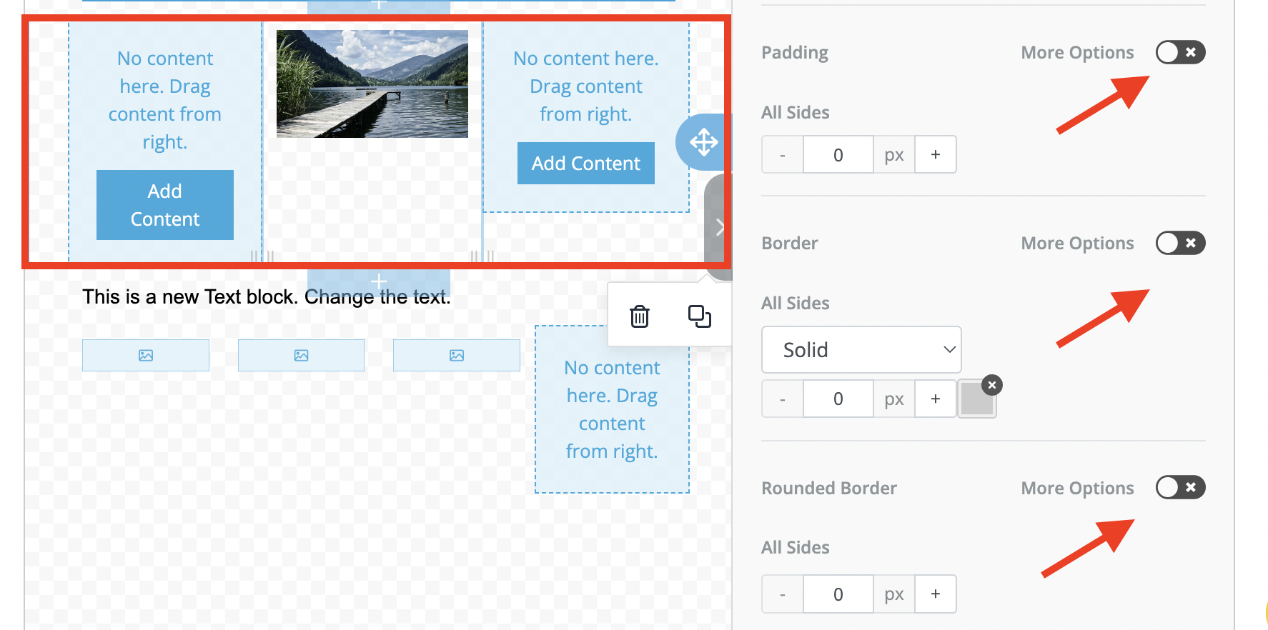Click Add Content in the right column
This screenshot has width=1268, height=630.
click(x=585, y=164)
